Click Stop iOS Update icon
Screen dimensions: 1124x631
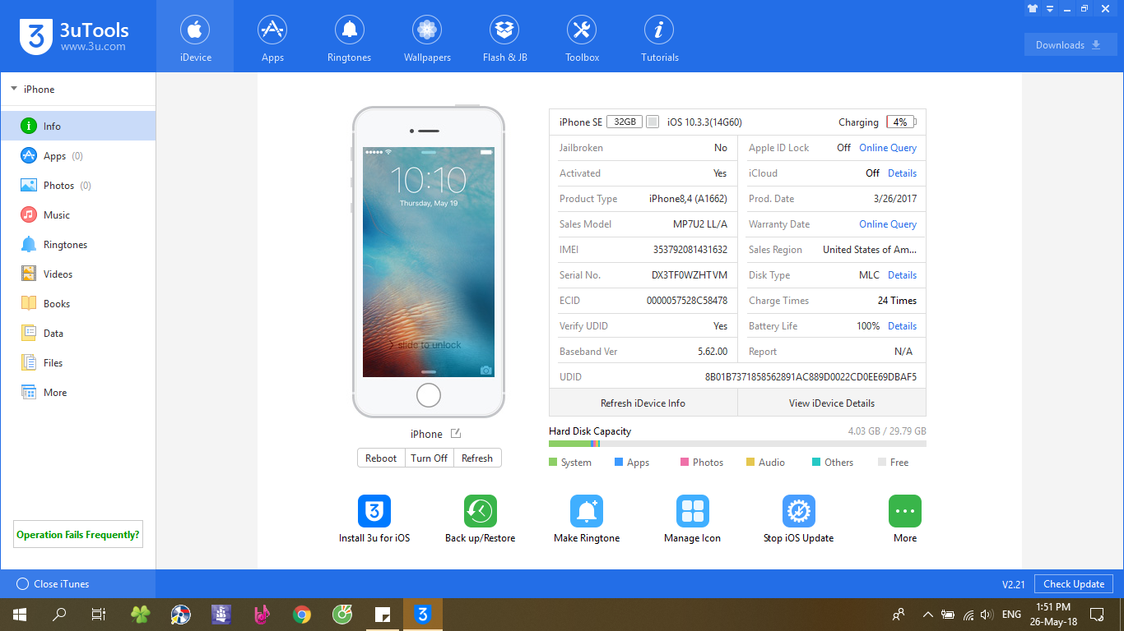tap(798, 511)
